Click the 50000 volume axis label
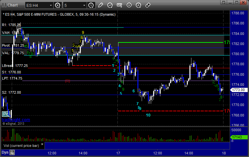Image resolution: width=249 pixels, height=157 pixels. tap(236, 130)
